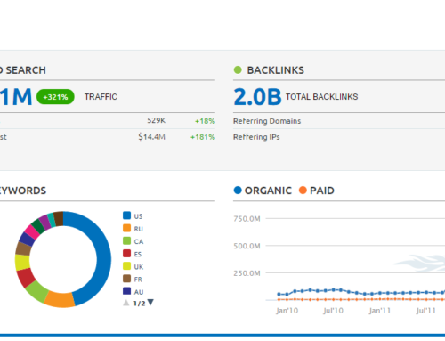The height and width of the screenshot is (341, 445).
Task: Click the green dot beside BACKLINKS
Action: [238, 70]
